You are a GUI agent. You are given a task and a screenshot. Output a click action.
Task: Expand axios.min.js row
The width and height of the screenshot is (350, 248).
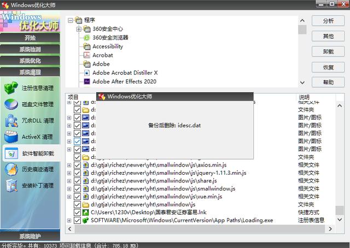[x=69, y=166]
